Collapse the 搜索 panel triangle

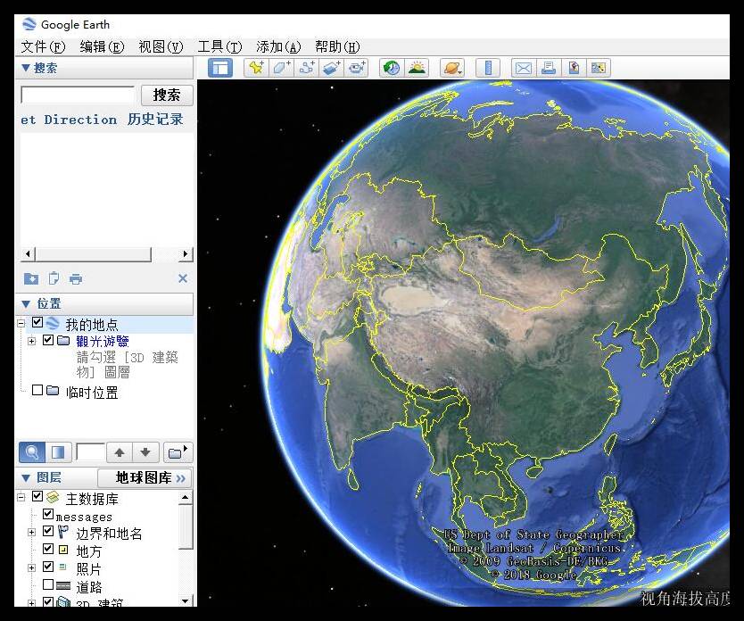(26, 68)
